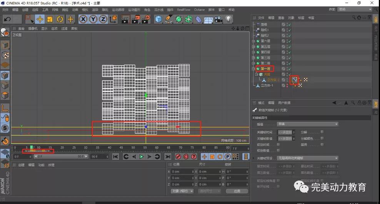Viewport: 380px width, 204px height.
Task: Expand the 第五层 tree node
Action: (254, 46)
